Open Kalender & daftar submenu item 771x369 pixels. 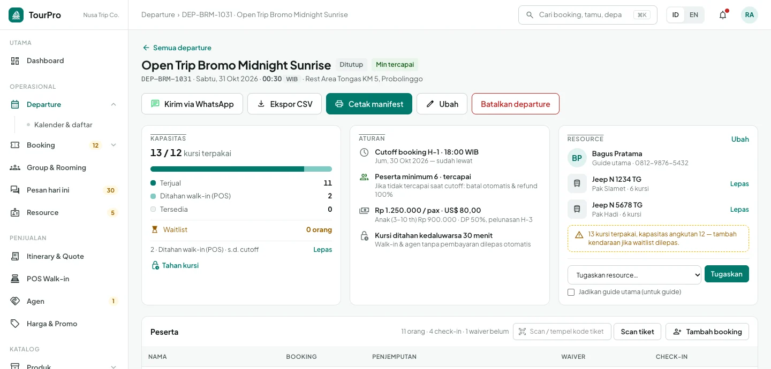(63, 125)
